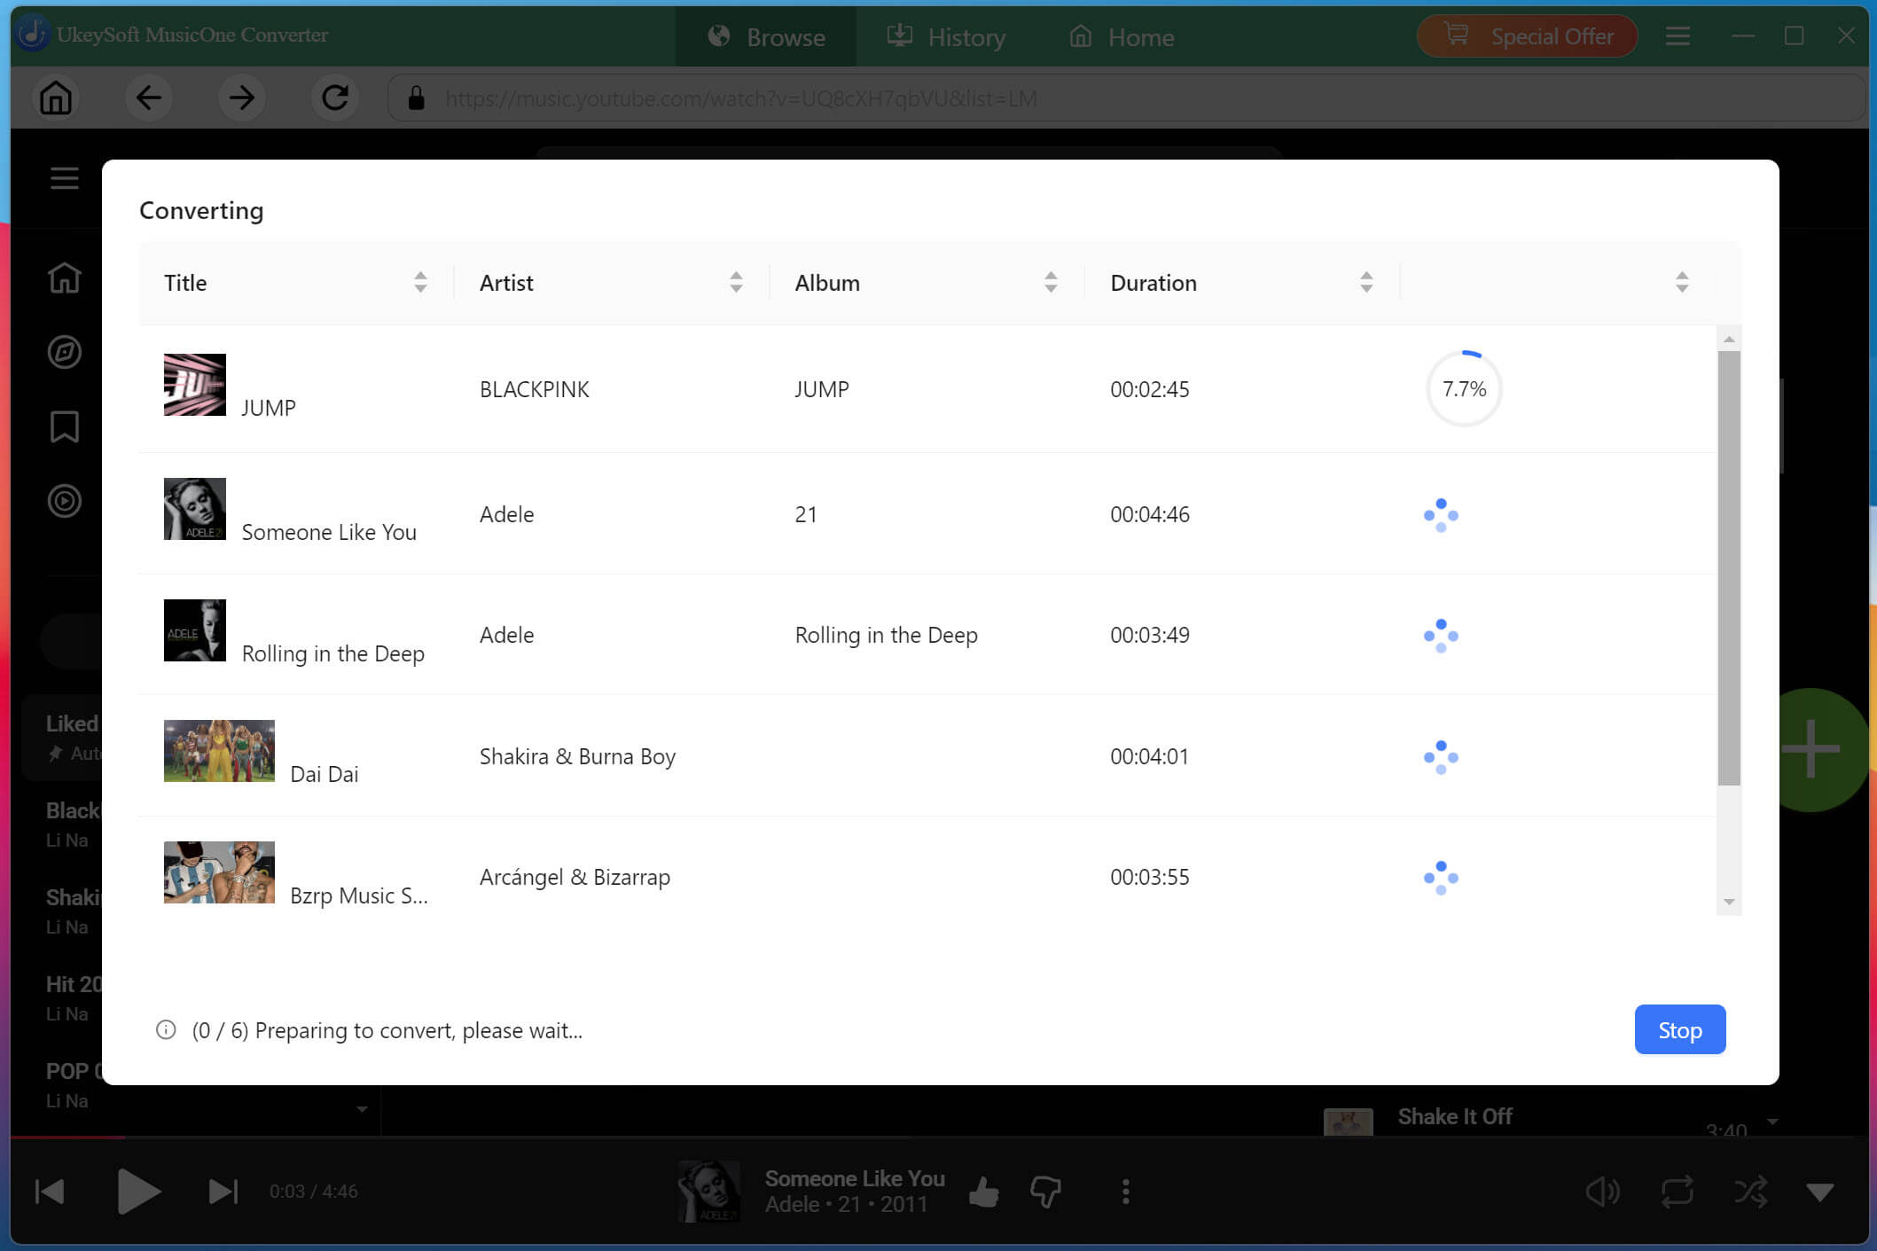This screenshot has height=1251, width=1877.
Task: Dislike the song with thumbs down
Action: tap(1046, 1192)
